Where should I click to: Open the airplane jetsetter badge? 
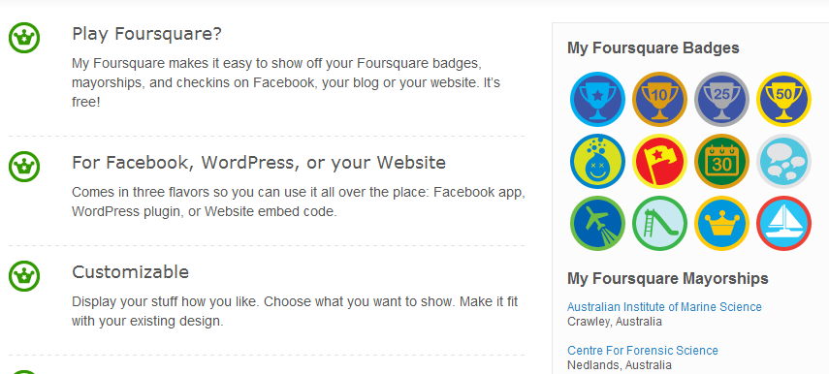click(x=597, y=224)
